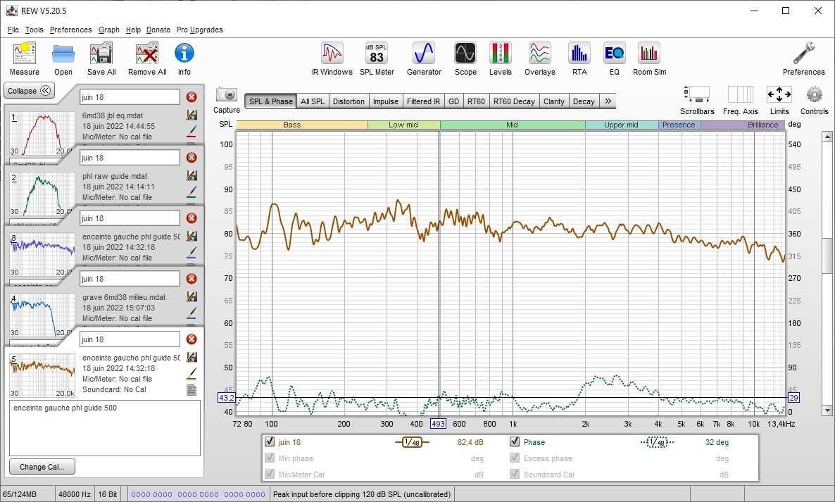Switch to Distortion tab
This screenshot has height=502, width=835.
click(349, 101)
